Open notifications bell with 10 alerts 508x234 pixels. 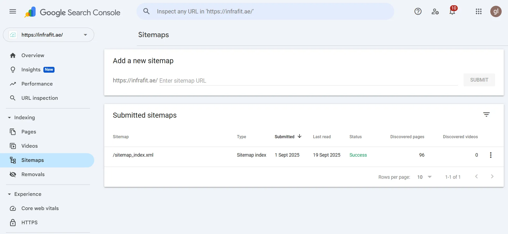452,12
